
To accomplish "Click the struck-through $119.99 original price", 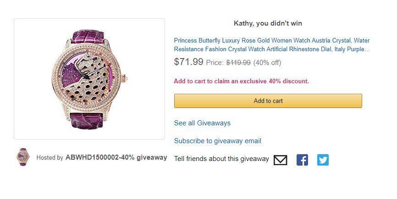I will point(238,63).
